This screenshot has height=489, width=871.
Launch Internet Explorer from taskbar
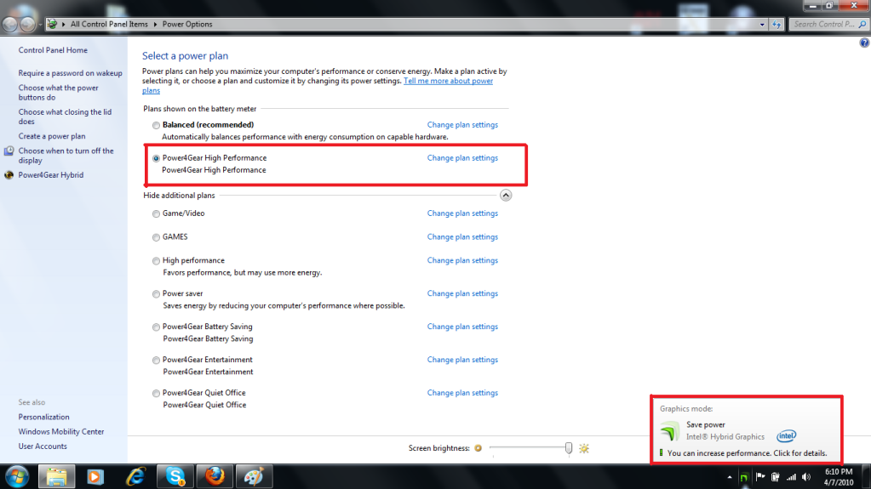135,477
